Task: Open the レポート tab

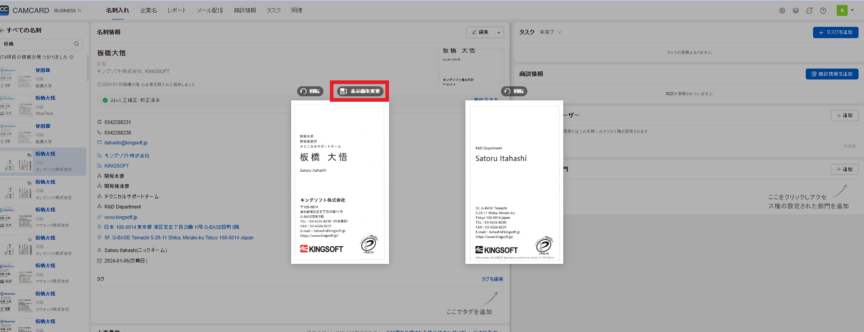Action: tap(177, 10)
